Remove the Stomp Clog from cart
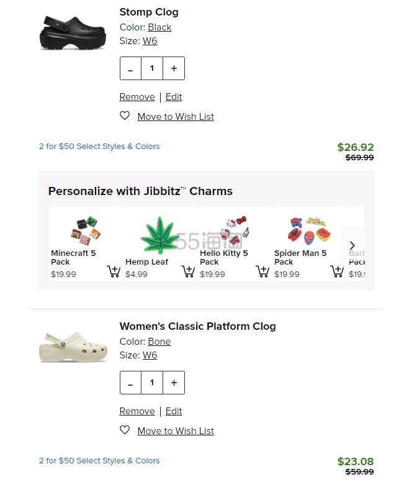 tap(137, 97)
